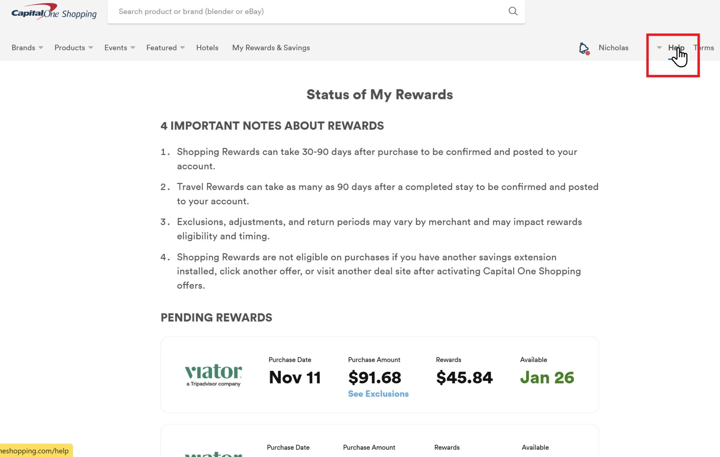Click the Jan 26 available date
The width and height of the screenshot is (720, 457).
click(x=547, y=378)
